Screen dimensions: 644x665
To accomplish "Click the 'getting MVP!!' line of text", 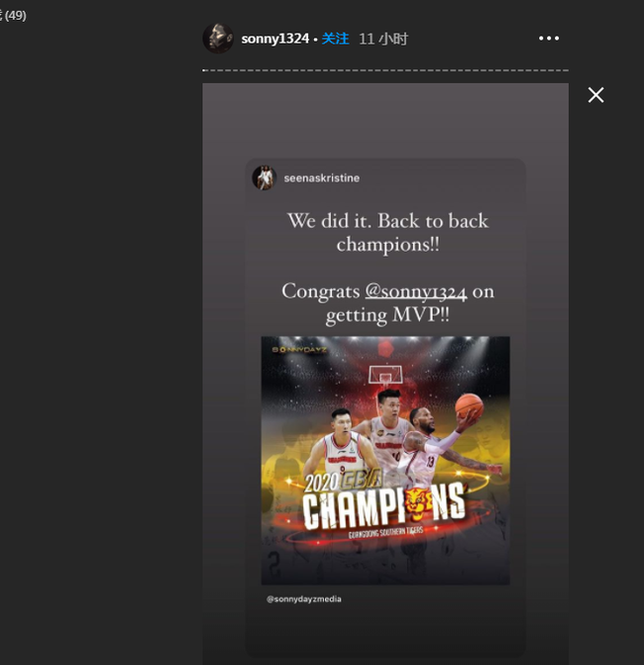I will pyautogui.click(x=387, y=315).
